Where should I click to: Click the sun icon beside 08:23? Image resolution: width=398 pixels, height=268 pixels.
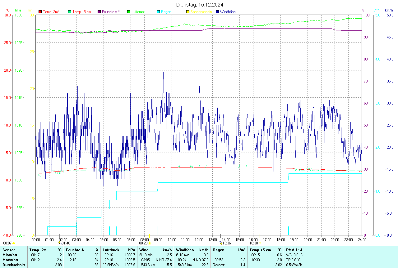click(x=149, y=243)
